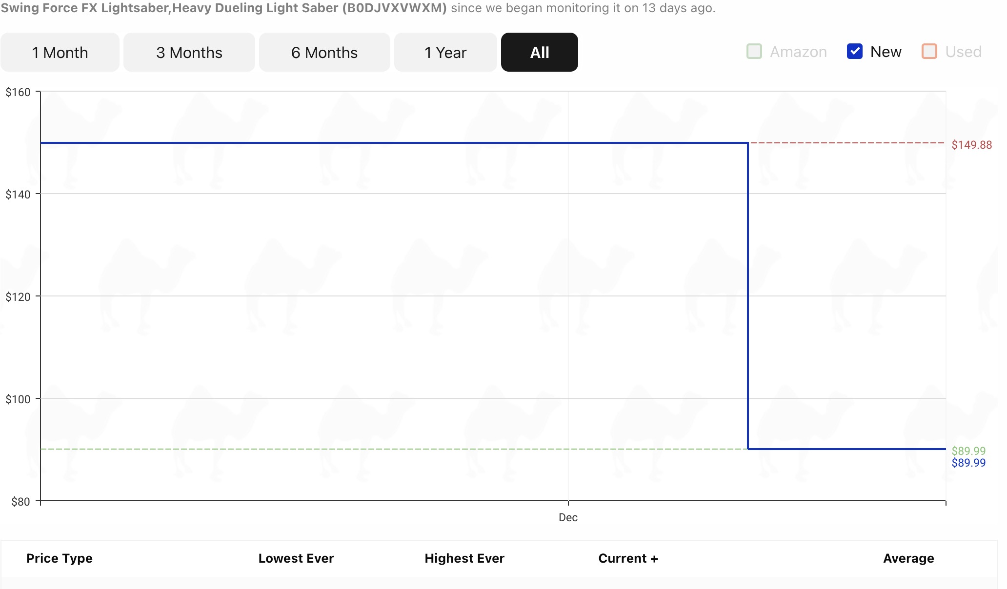Click the $160 y-axis label

[18, 92]
